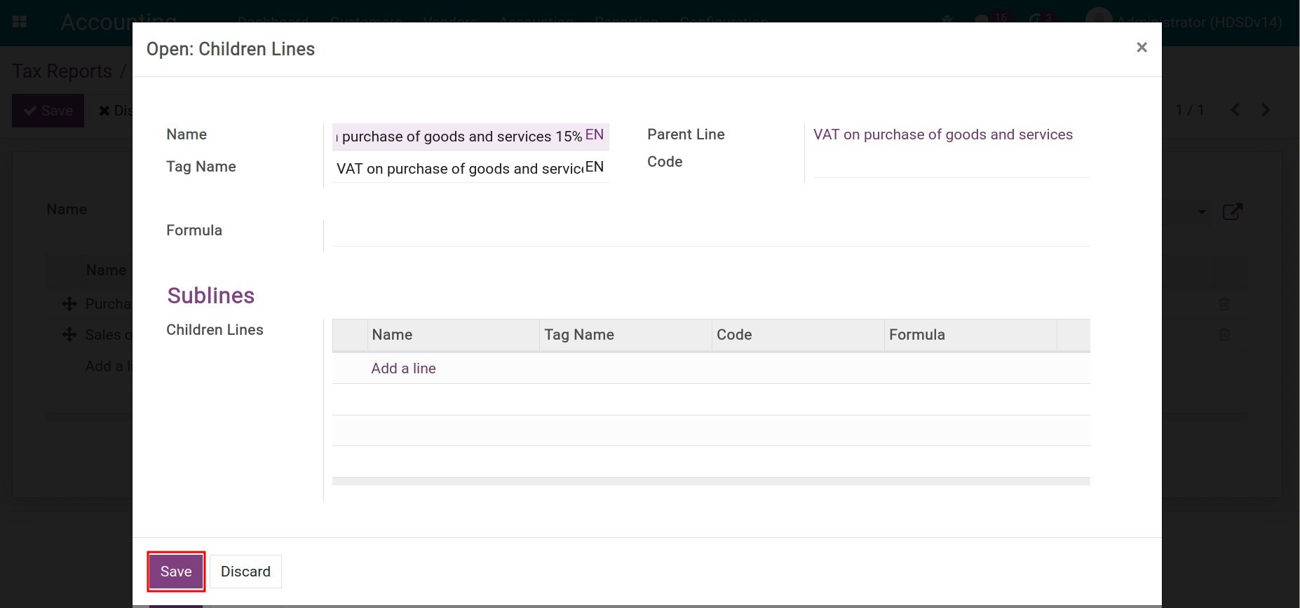The height and width of the screenshot is (608, 1300).
Task: Close the Children Lines dialog with the X
Action: coord(1142,48)
